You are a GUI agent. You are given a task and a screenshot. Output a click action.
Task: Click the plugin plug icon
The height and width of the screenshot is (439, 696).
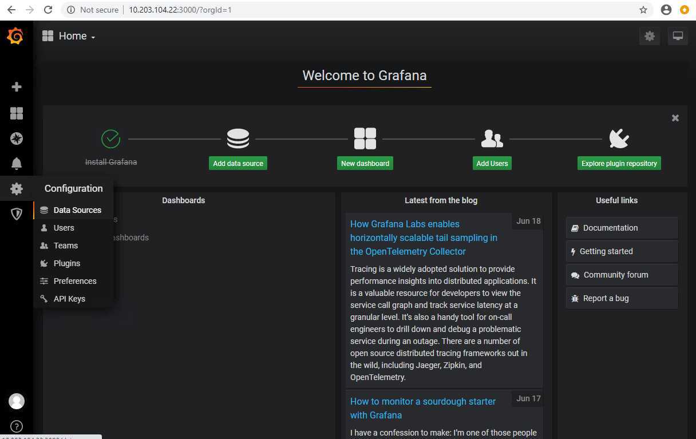coord(619,139)
